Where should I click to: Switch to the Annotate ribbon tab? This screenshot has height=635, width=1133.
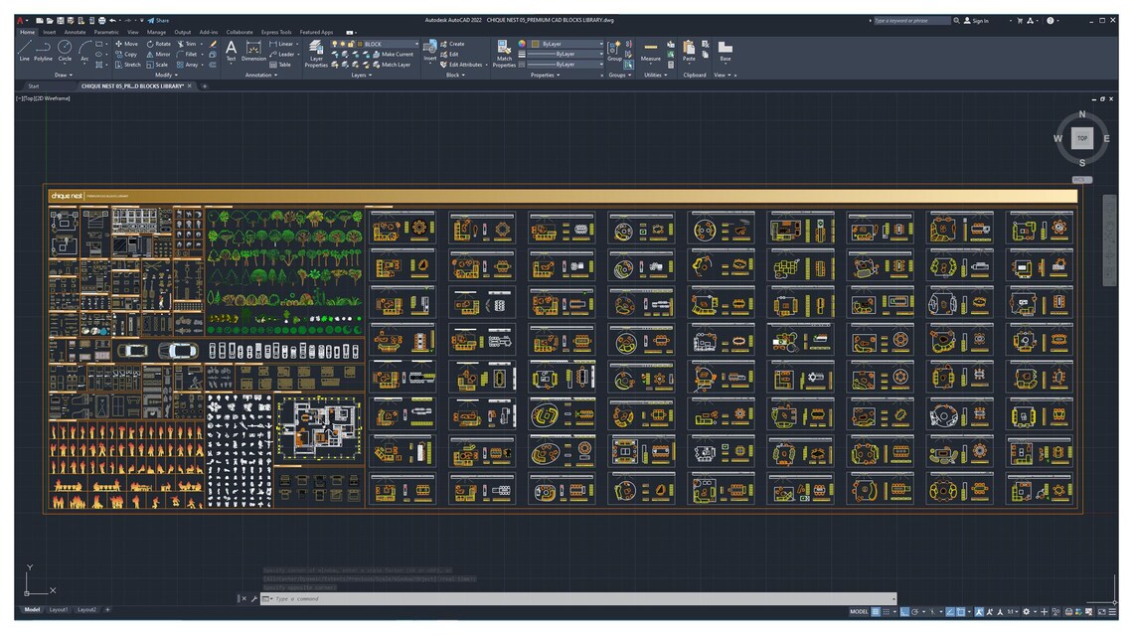coord(74,31)
